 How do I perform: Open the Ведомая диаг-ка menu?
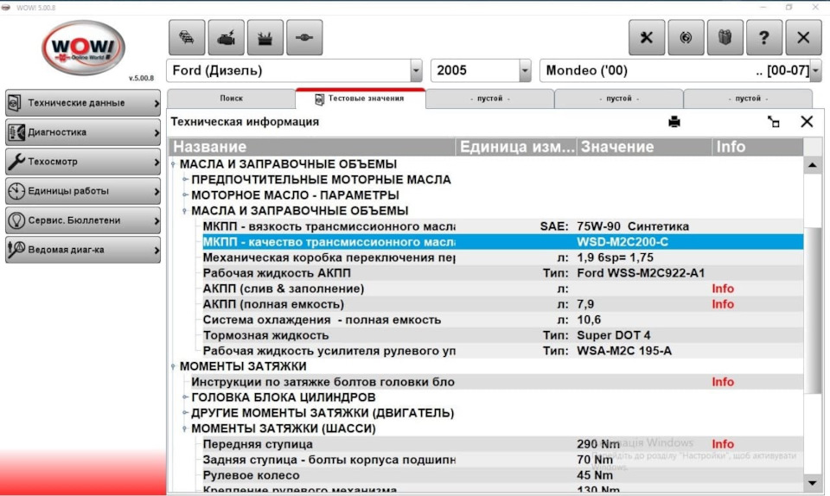[83, 250]
